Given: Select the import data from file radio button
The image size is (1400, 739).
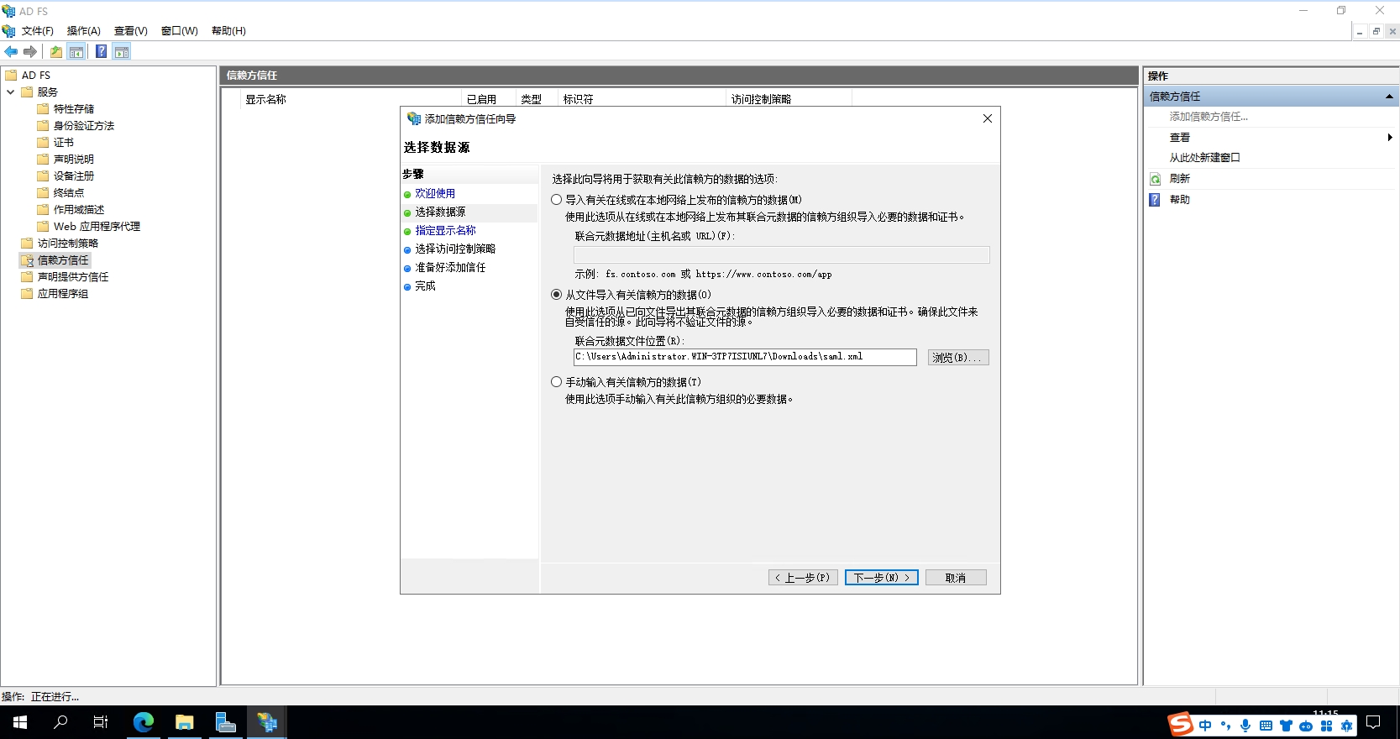Looking at the screenshot, I should 556,295.
